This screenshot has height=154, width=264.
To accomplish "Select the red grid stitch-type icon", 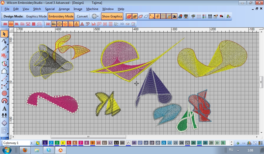I will click(34, 24).
